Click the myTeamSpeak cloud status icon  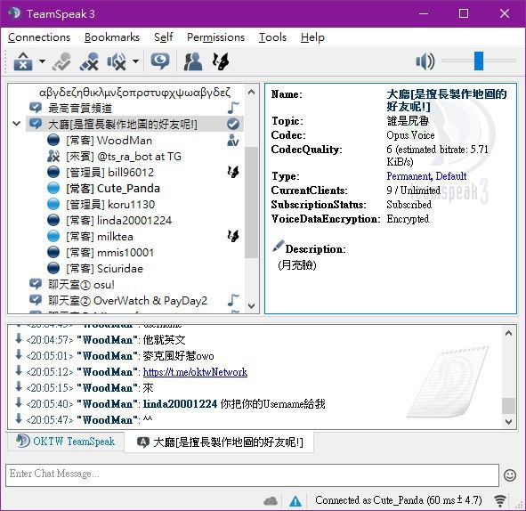(x=271, y=501)
